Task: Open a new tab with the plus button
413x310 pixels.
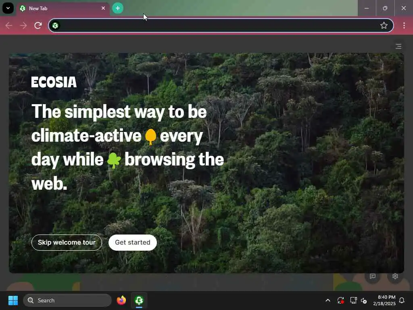Action: 118,8
